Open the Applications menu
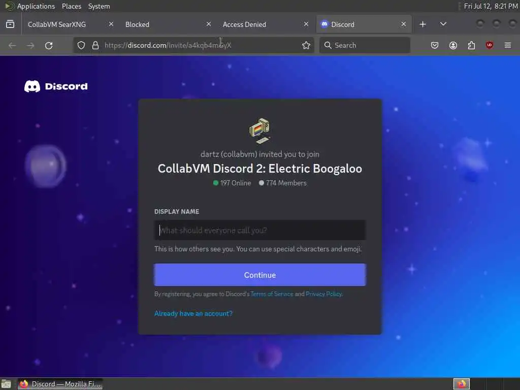 (36, 6)
